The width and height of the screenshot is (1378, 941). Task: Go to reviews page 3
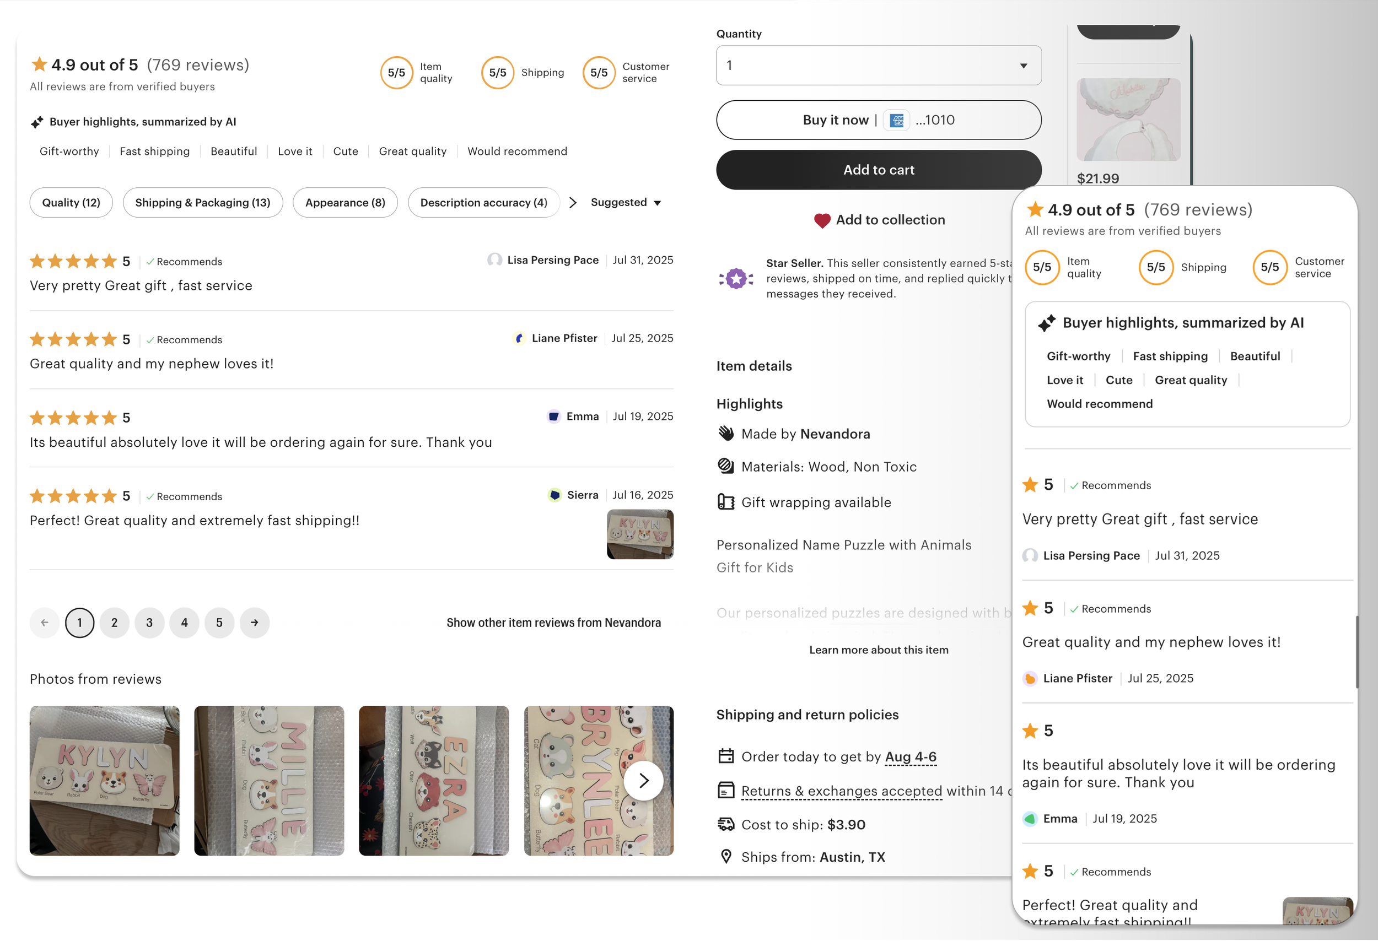click(x=149, y=623)
